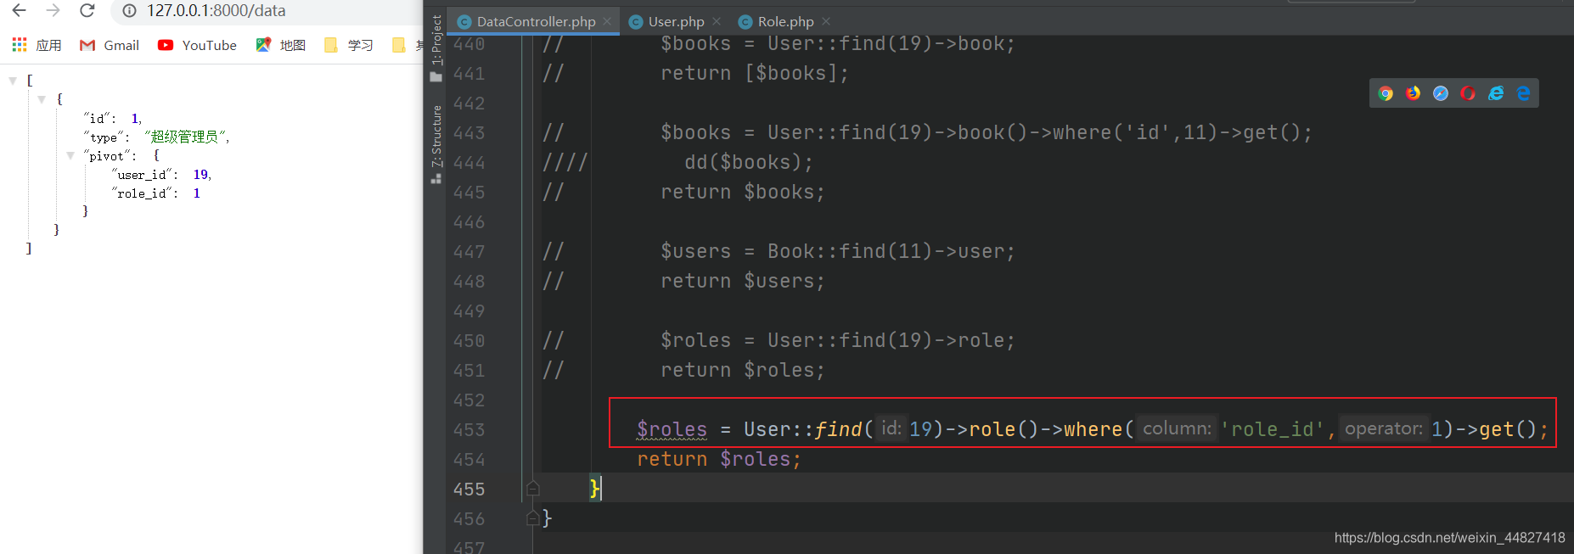This screenshot has height=554, width=1574.
Task: Open page in Edge from editor browser bar
Action: point(1523,93)
